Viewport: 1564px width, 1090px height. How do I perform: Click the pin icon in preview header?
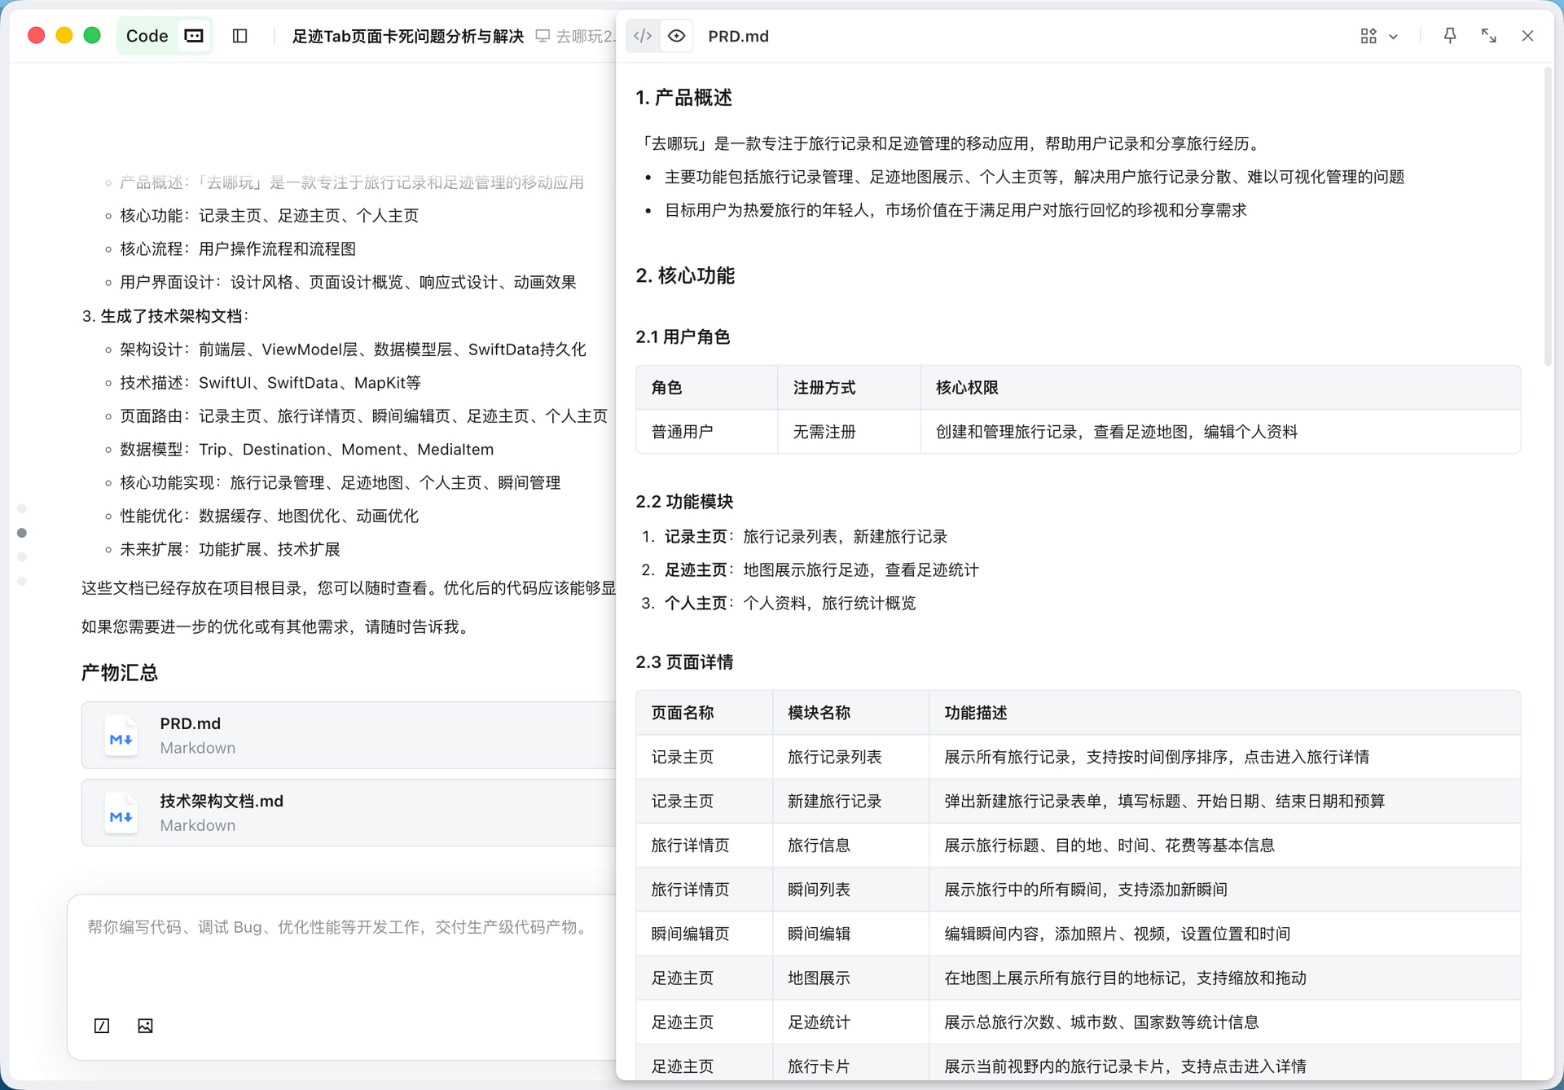1450,36
